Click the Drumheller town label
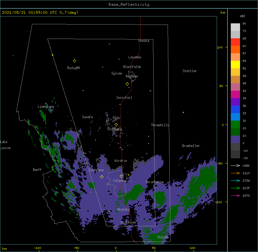The height and width of the screenshot is (252, 258). 191,146
